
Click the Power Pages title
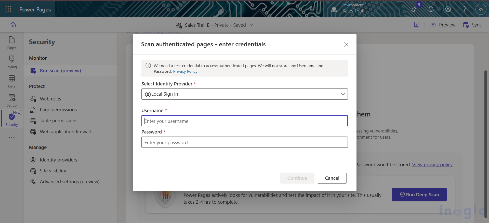(35, 9)
